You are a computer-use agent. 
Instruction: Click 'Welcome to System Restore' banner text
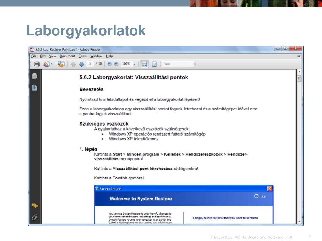pyautogui.click(x=141, y=199)
